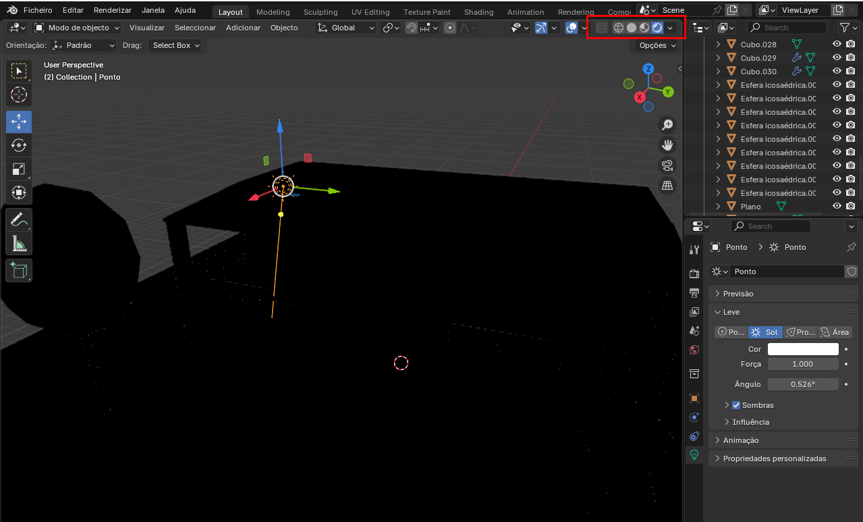863x522 pixels.
Task: Open the Padrão orientation dropdown
Action: click(x=84, y=45)
